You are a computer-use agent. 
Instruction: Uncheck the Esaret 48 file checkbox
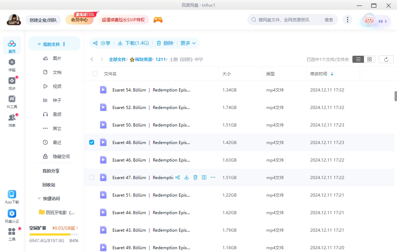click(92, 142)
